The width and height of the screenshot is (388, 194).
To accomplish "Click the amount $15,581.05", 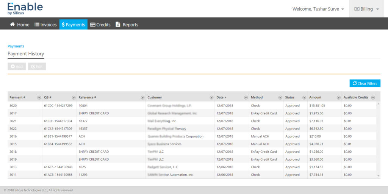I will coord(317,106).
